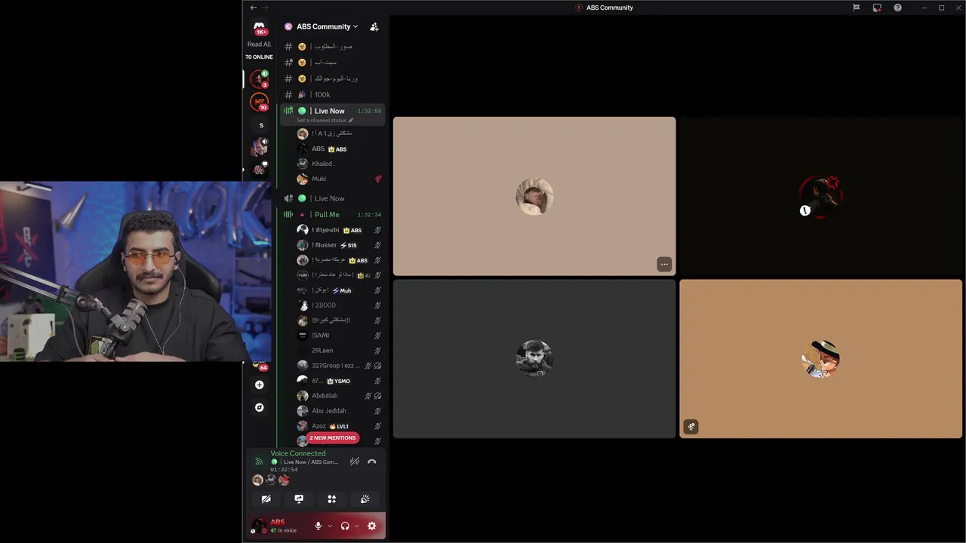Select the bottom-right tan tile avatar
966x543 pixels.
(x=821, y=358)
